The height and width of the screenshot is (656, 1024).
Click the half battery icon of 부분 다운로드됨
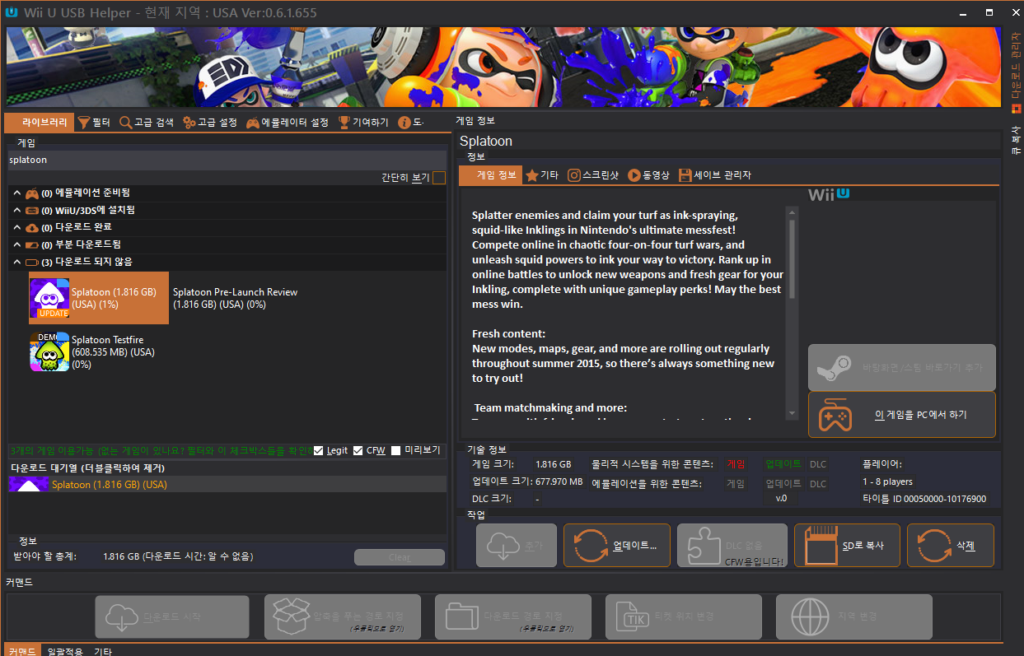point(32,244)
